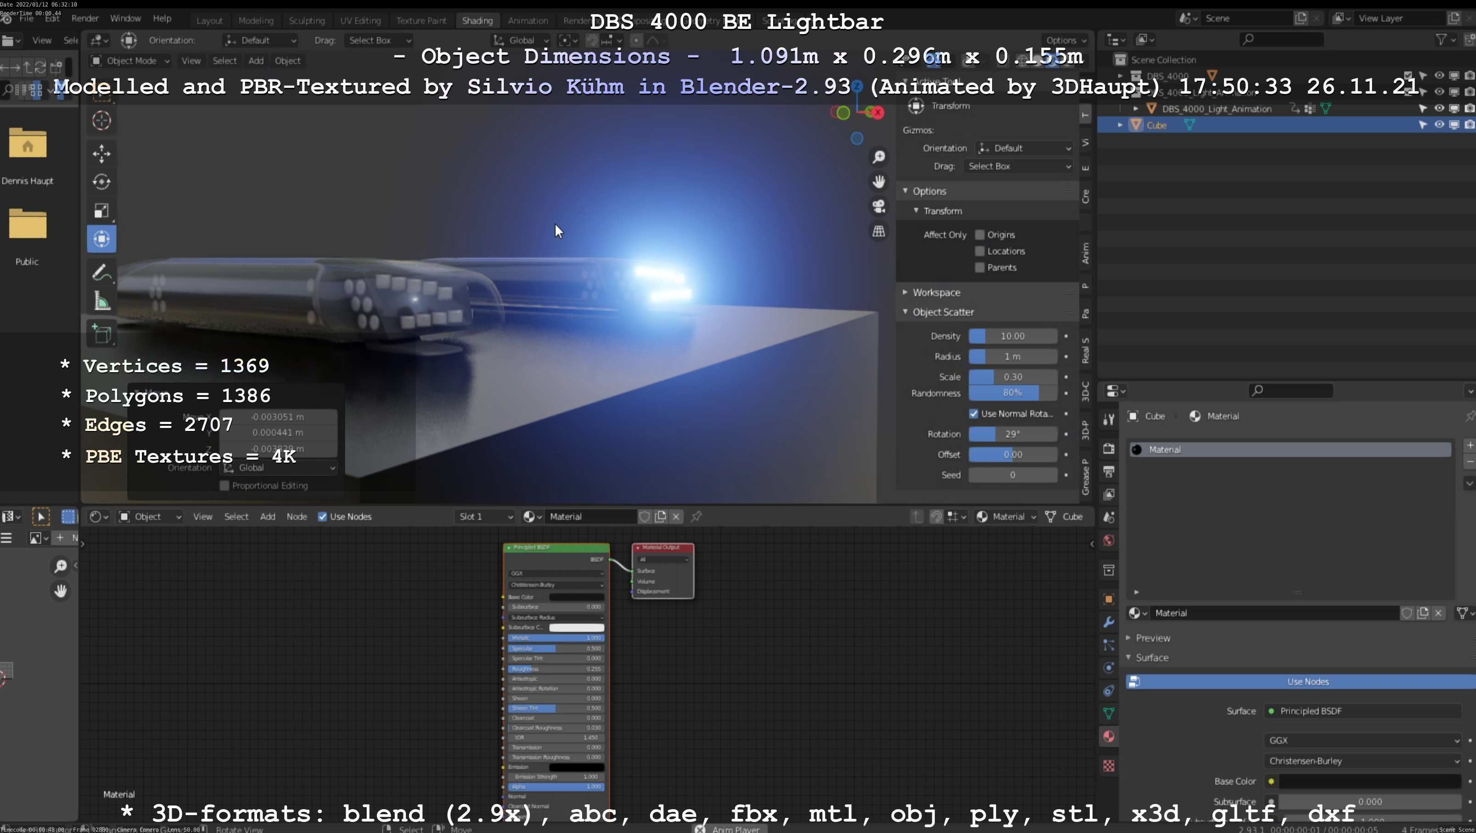Select the Add Cube tool
Screen dimensions: 1476x833
(101, 334)
